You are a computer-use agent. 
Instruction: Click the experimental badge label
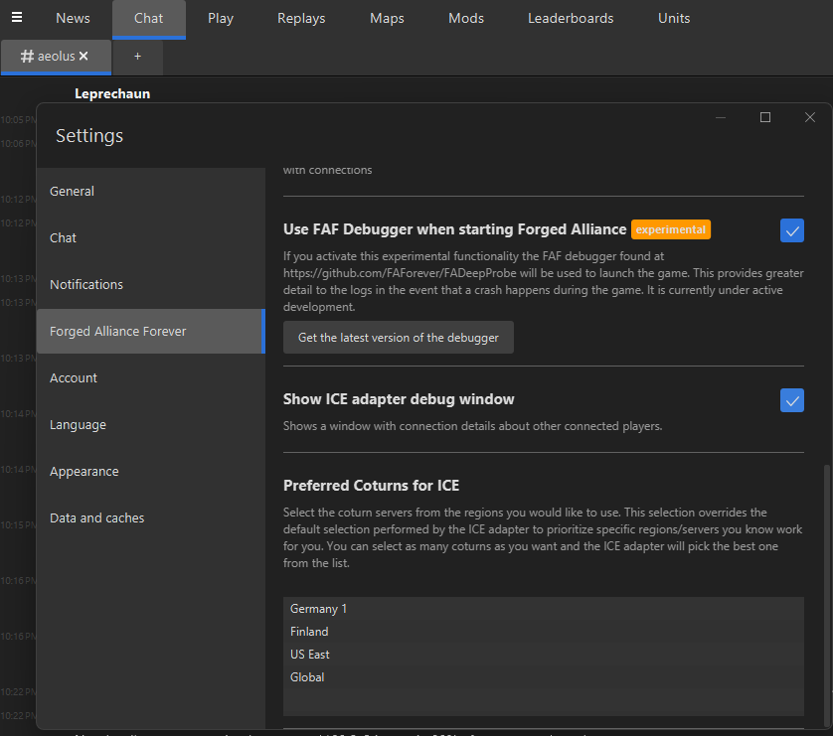tap(670, 229)
